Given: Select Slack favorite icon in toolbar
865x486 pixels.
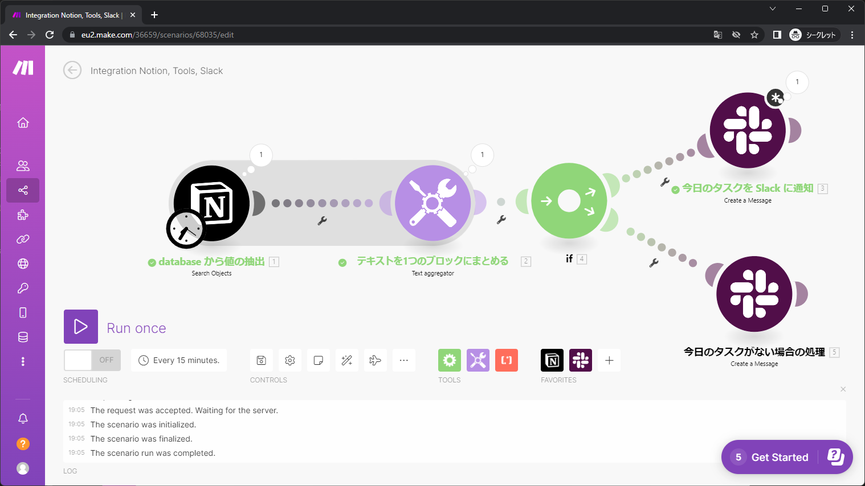Looking at the screenshot, I should (581, 360).
